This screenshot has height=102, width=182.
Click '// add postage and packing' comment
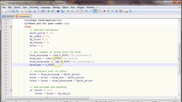(x=48, y=87)
